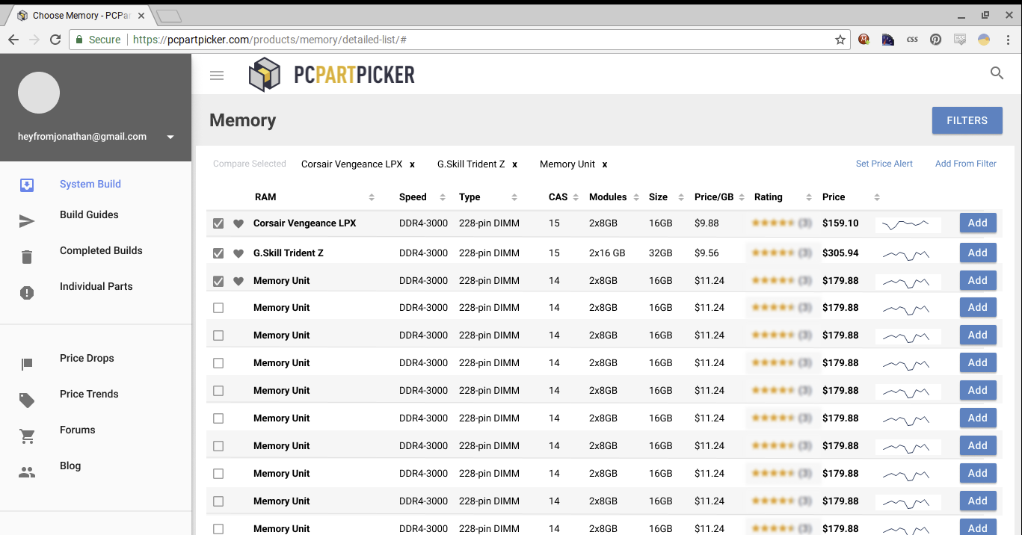This screenshot has height=535, width=1022.
Task: Click the browser back arrow
Action: click(x=13, y=40)
